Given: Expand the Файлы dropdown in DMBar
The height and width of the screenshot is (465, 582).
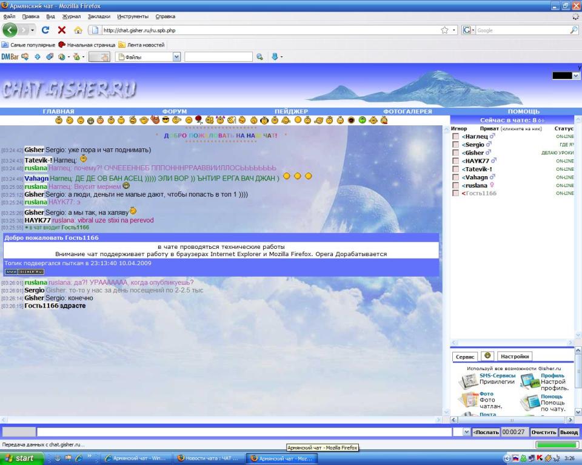Looking at the screenshot, I should pyautogui.click(x=176, y=57).
